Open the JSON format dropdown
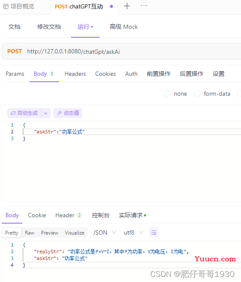 click(x=104, y=232)
